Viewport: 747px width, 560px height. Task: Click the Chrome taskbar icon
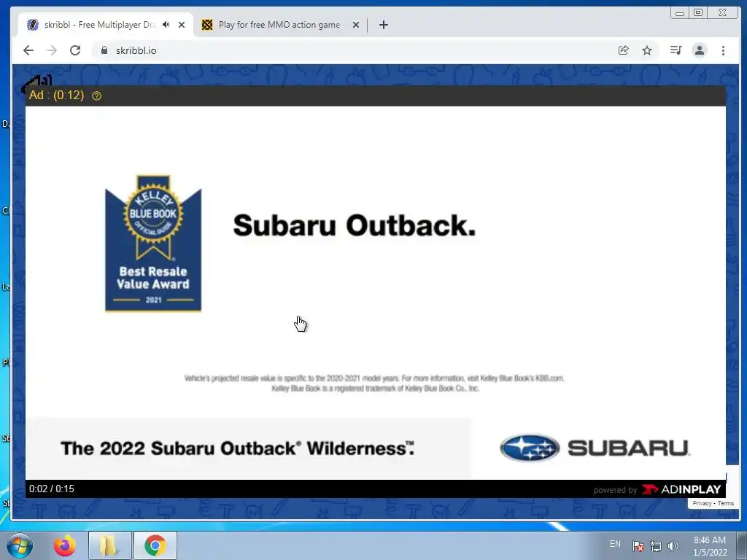tap(155, 545)
